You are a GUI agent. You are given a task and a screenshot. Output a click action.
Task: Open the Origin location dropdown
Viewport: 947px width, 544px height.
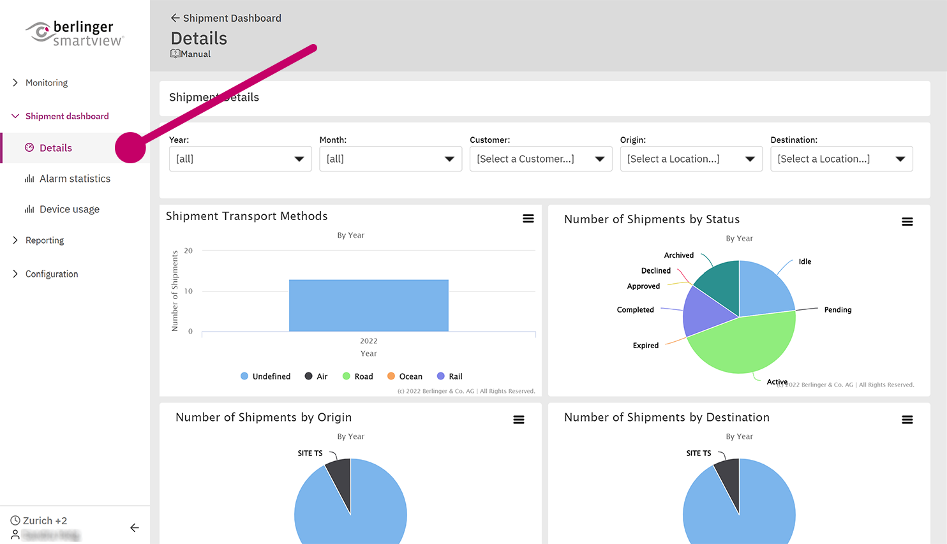click(x=691, y=159)
